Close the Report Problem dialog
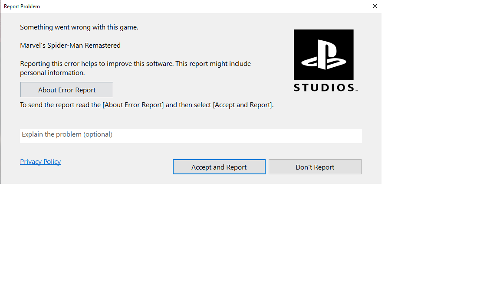 375,7
